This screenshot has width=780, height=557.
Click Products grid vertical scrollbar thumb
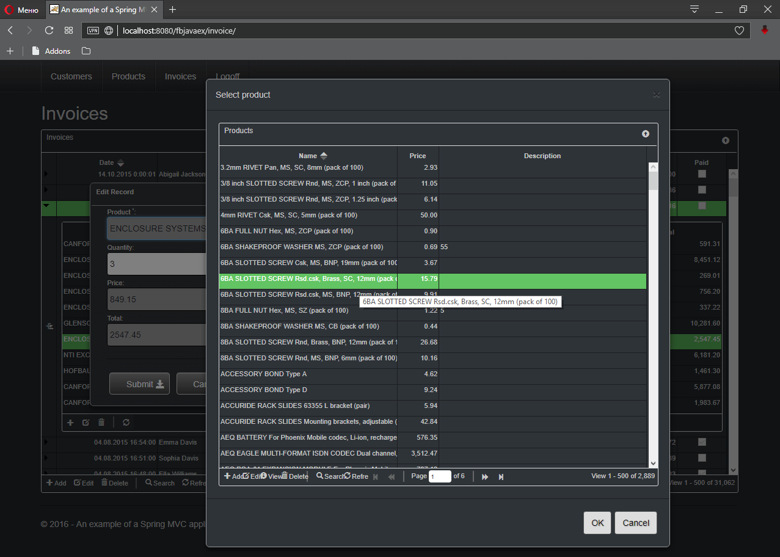(x=653, y=181)
